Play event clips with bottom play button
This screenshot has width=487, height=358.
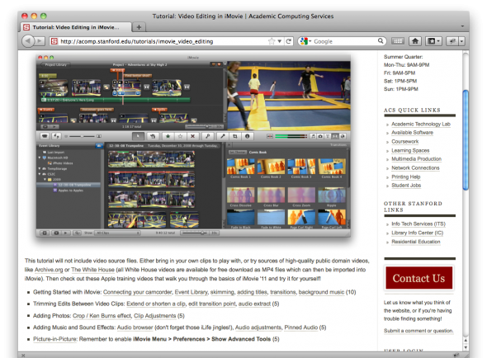tap(65, 233)
